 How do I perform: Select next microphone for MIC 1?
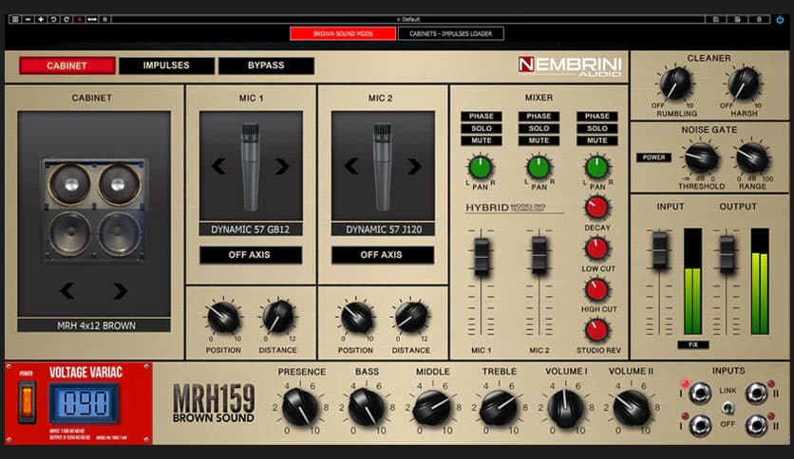coord(282,166)
